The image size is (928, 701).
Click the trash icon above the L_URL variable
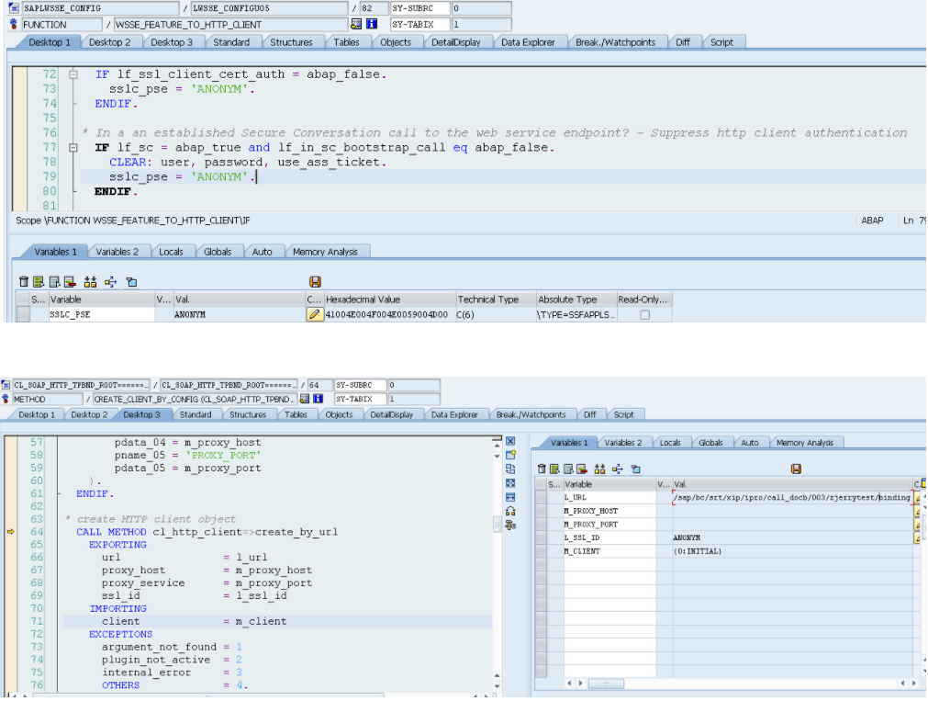[542, 469]
